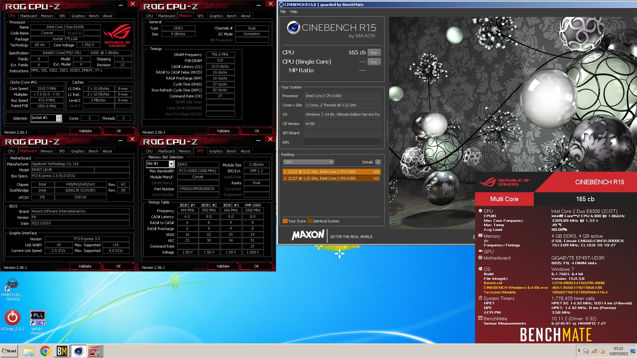This screenshot has height=358, width=637.
Task: Launch Chrome from the taskbar
Action: (45, 351)
